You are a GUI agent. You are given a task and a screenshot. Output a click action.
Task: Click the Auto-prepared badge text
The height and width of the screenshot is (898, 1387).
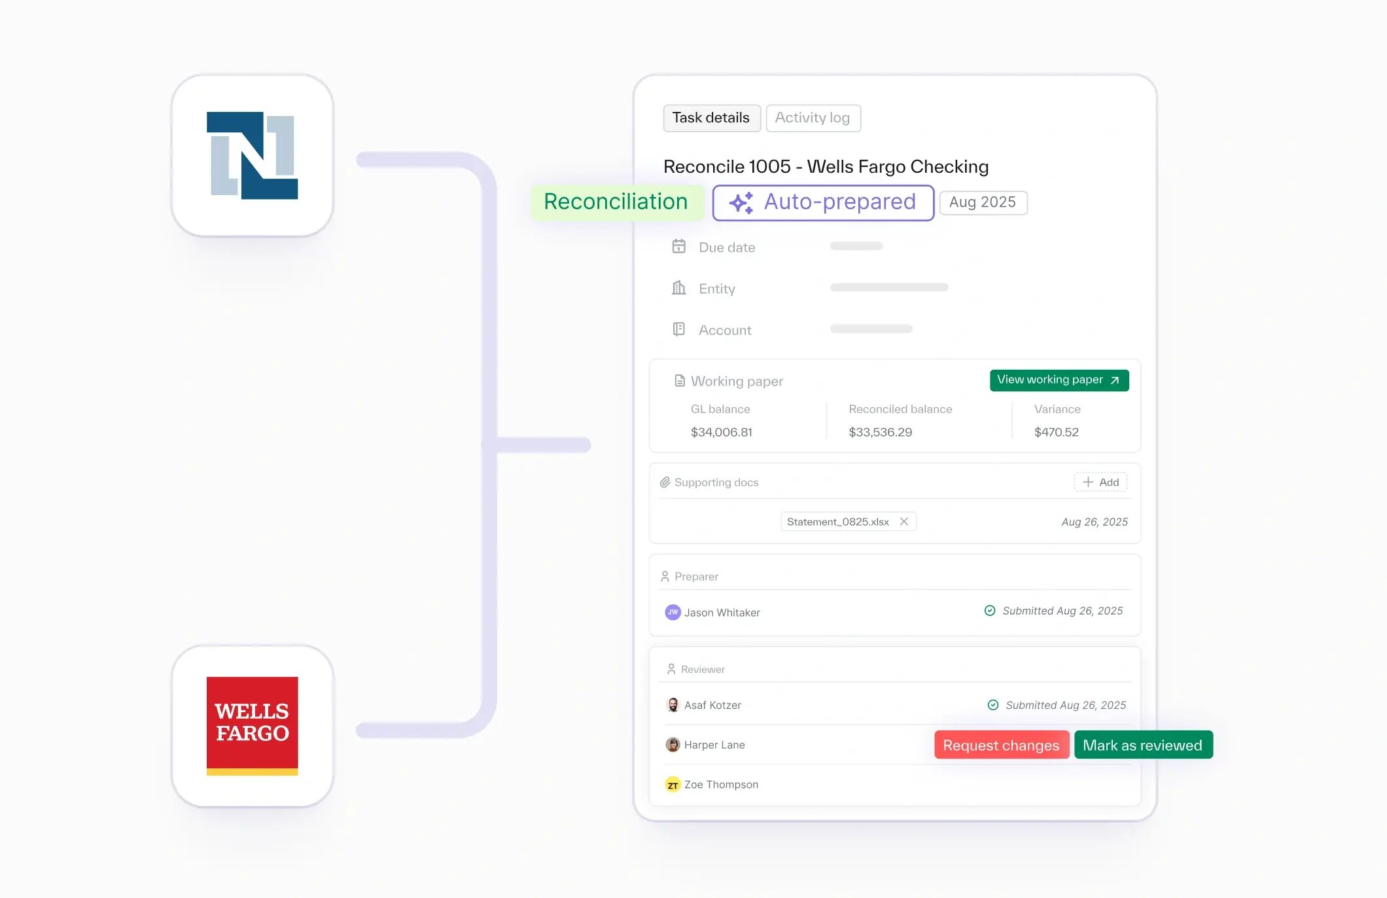(840, 202)
